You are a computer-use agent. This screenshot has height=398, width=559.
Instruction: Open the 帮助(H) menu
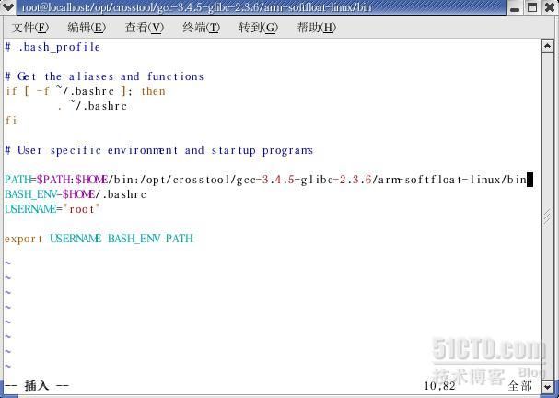pos(317,28)
